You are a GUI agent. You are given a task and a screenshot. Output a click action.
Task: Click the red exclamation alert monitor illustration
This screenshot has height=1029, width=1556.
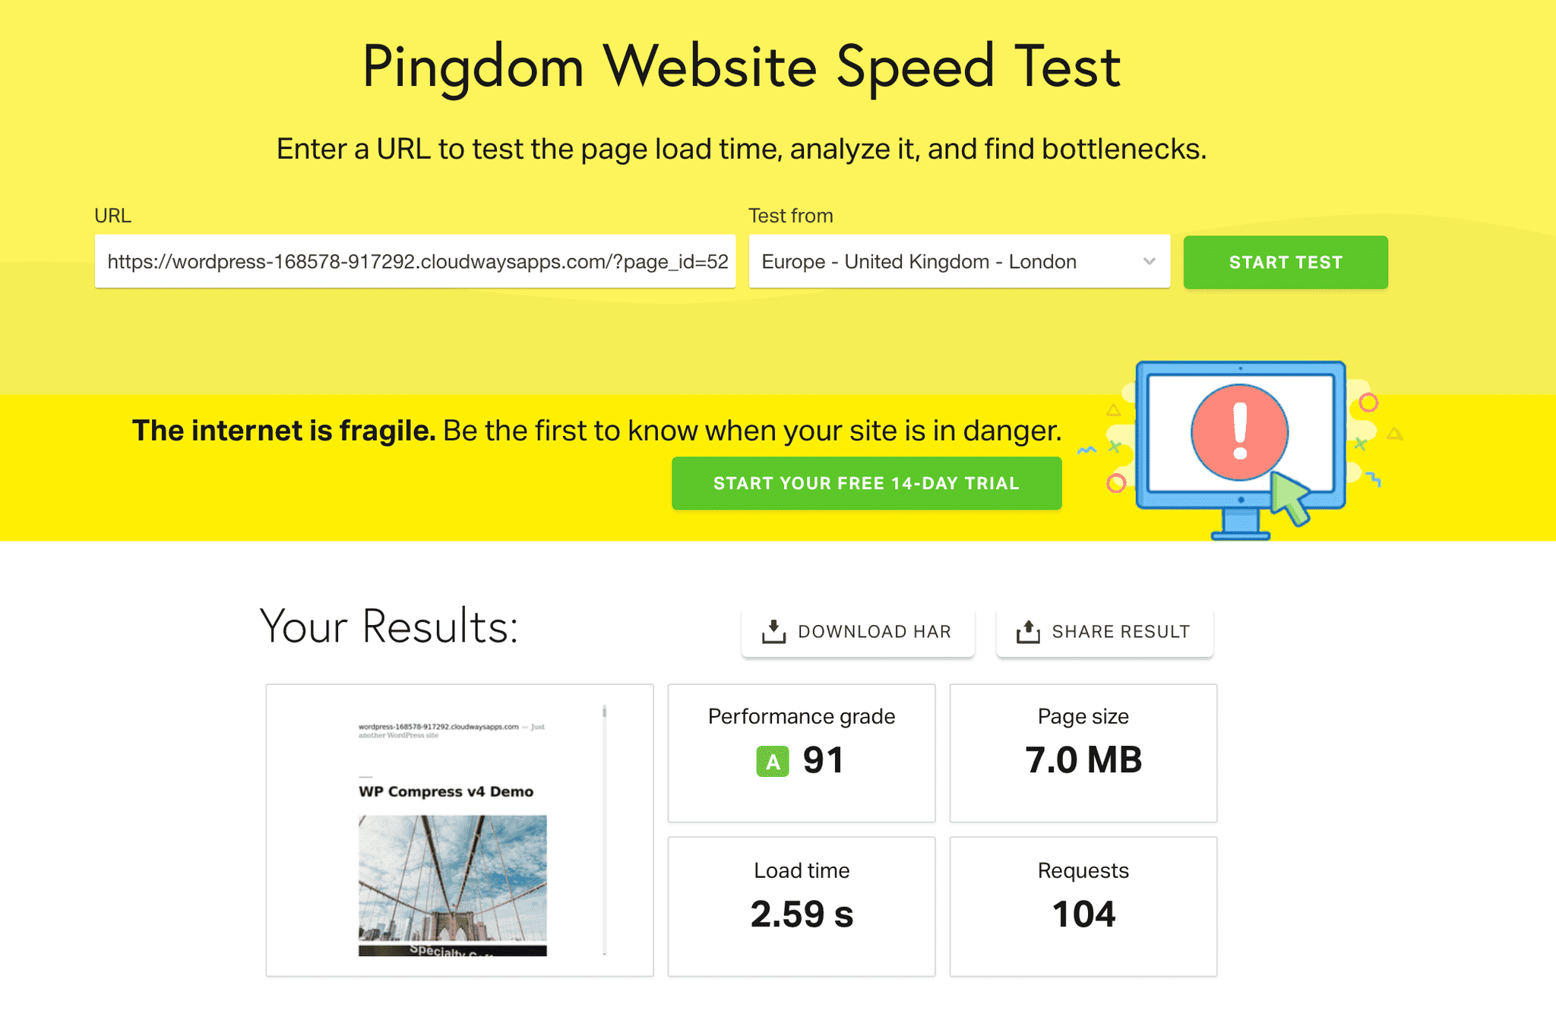(x=1239, y=432)
